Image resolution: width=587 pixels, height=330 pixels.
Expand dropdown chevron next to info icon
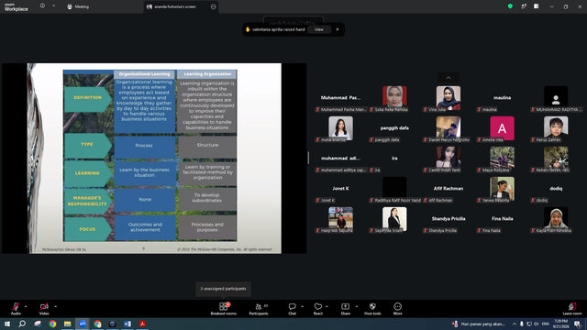53,6
